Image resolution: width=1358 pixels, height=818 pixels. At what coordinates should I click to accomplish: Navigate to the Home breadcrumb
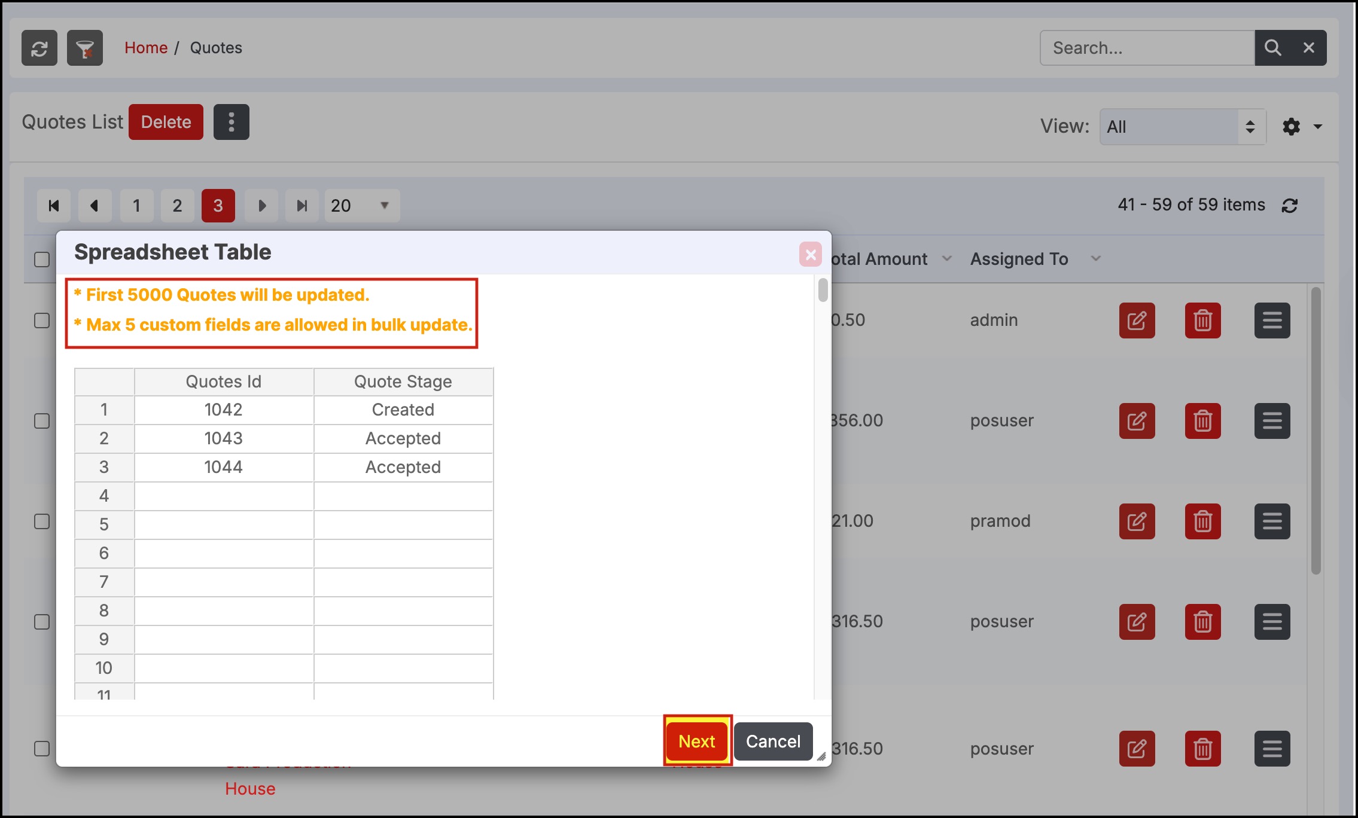click(x=146, y=48)
